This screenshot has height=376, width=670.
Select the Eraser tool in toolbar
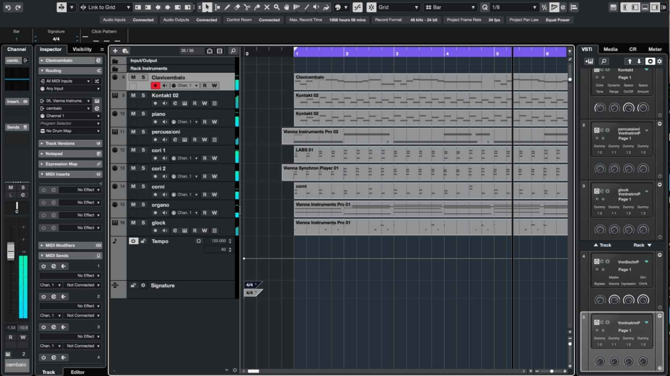click(237, 7)
